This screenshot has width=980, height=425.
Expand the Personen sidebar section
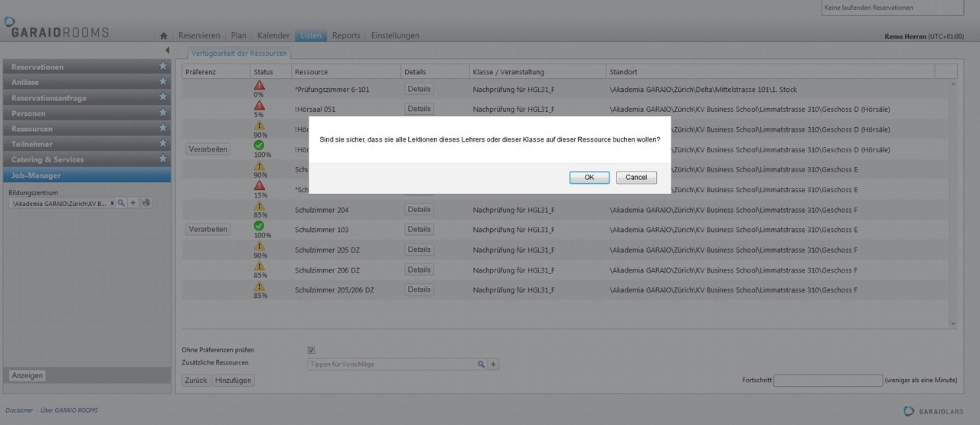tap(28, 113)
